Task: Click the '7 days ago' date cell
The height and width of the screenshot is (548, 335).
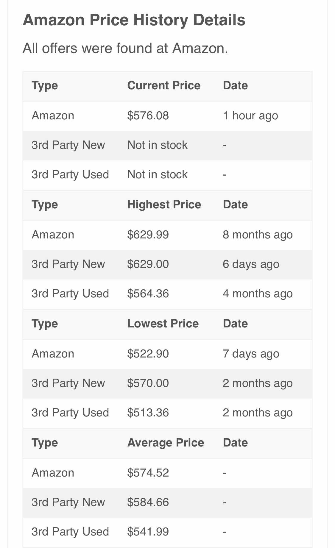Action: (x=251, y=354)
